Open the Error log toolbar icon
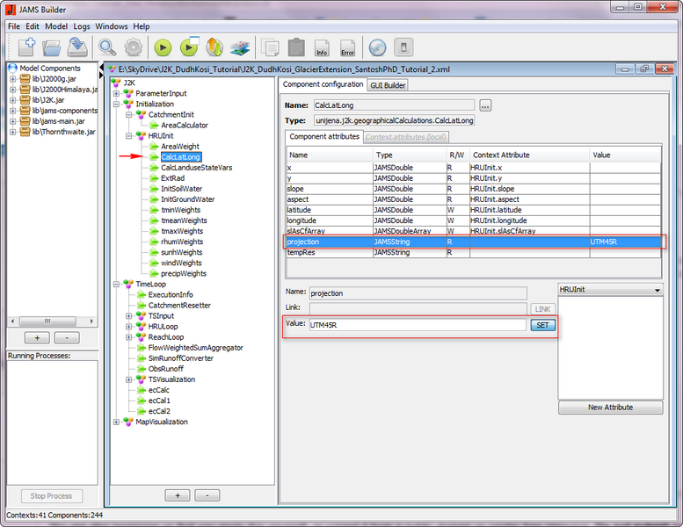The image size is (683, 527). 347,47
